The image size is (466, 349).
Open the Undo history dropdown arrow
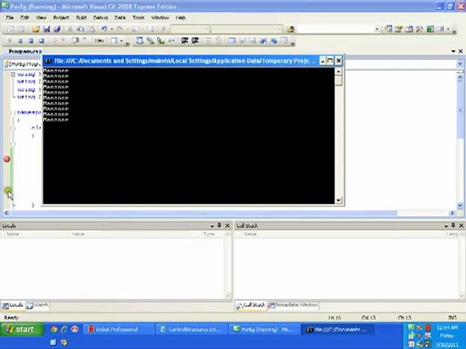112,29
